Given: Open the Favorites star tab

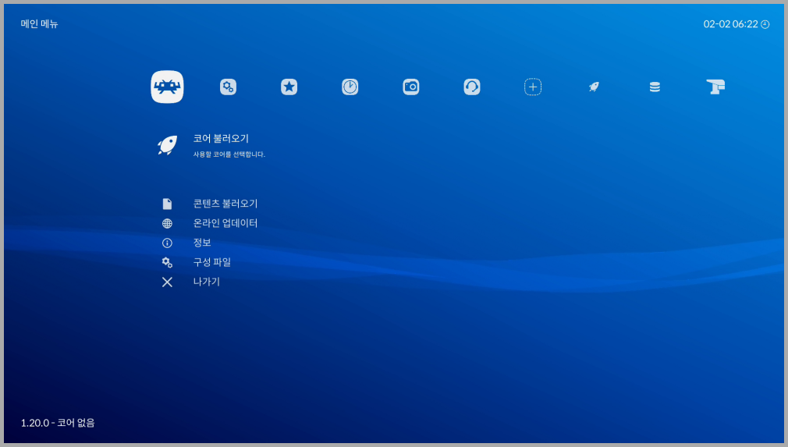Looking at the screenshot, I should coord(289,87).
